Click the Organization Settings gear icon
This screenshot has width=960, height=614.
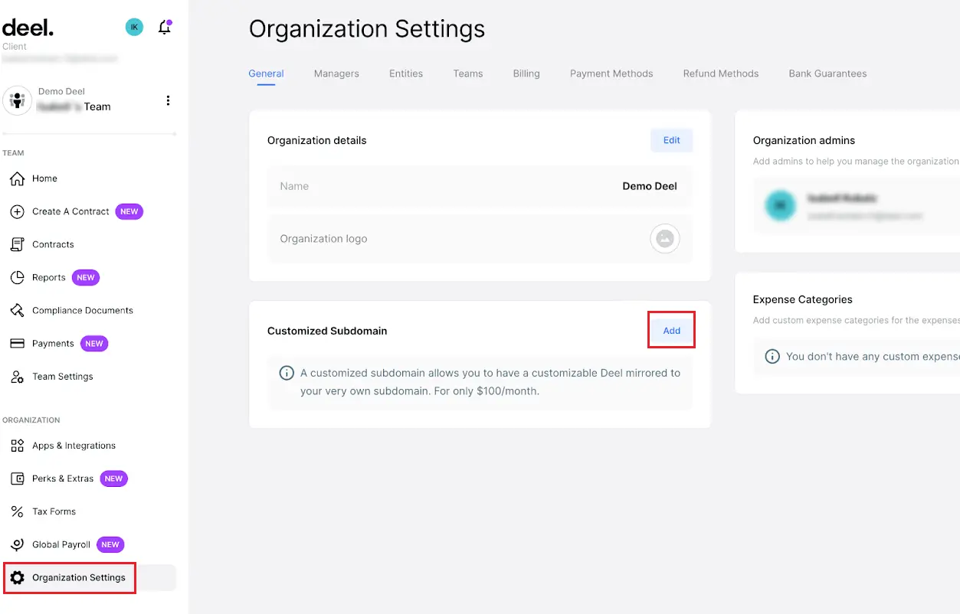click(17, 577)
